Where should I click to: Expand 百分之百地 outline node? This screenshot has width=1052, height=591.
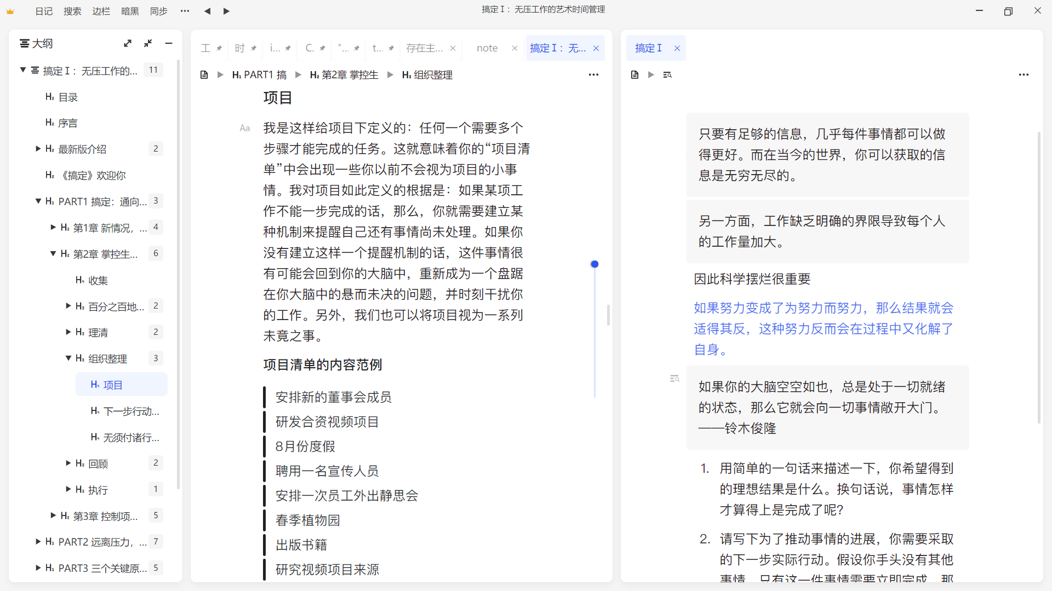click(x=68, y=306)
